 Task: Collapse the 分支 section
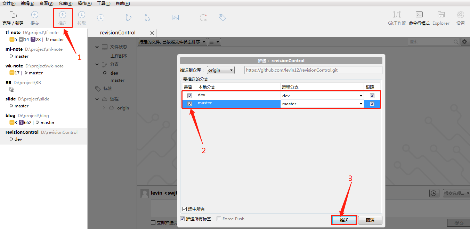click(97, 64)
